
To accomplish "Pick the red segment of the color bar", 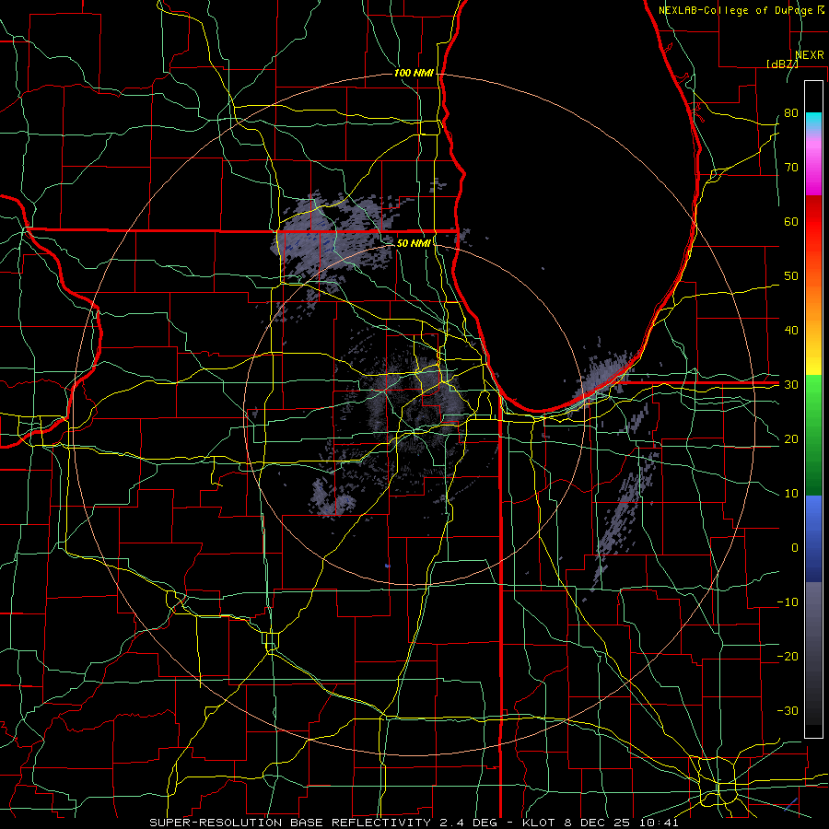I will click(x=813, y=222).
